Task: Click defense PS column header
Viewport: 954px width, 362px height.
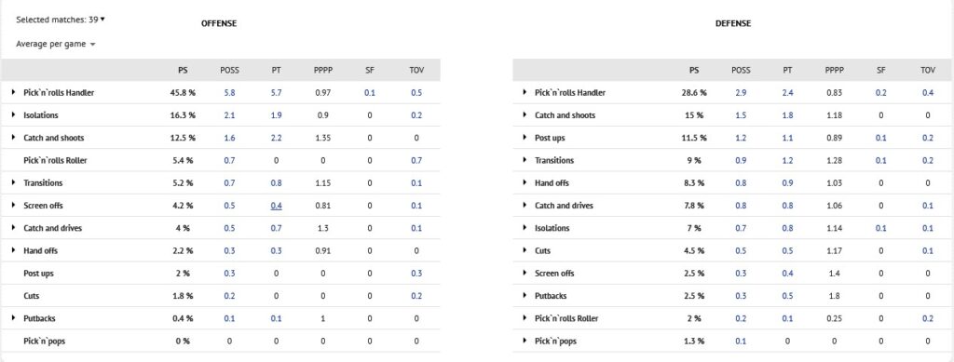Action: pyautogui.click(x=693, y=71)
